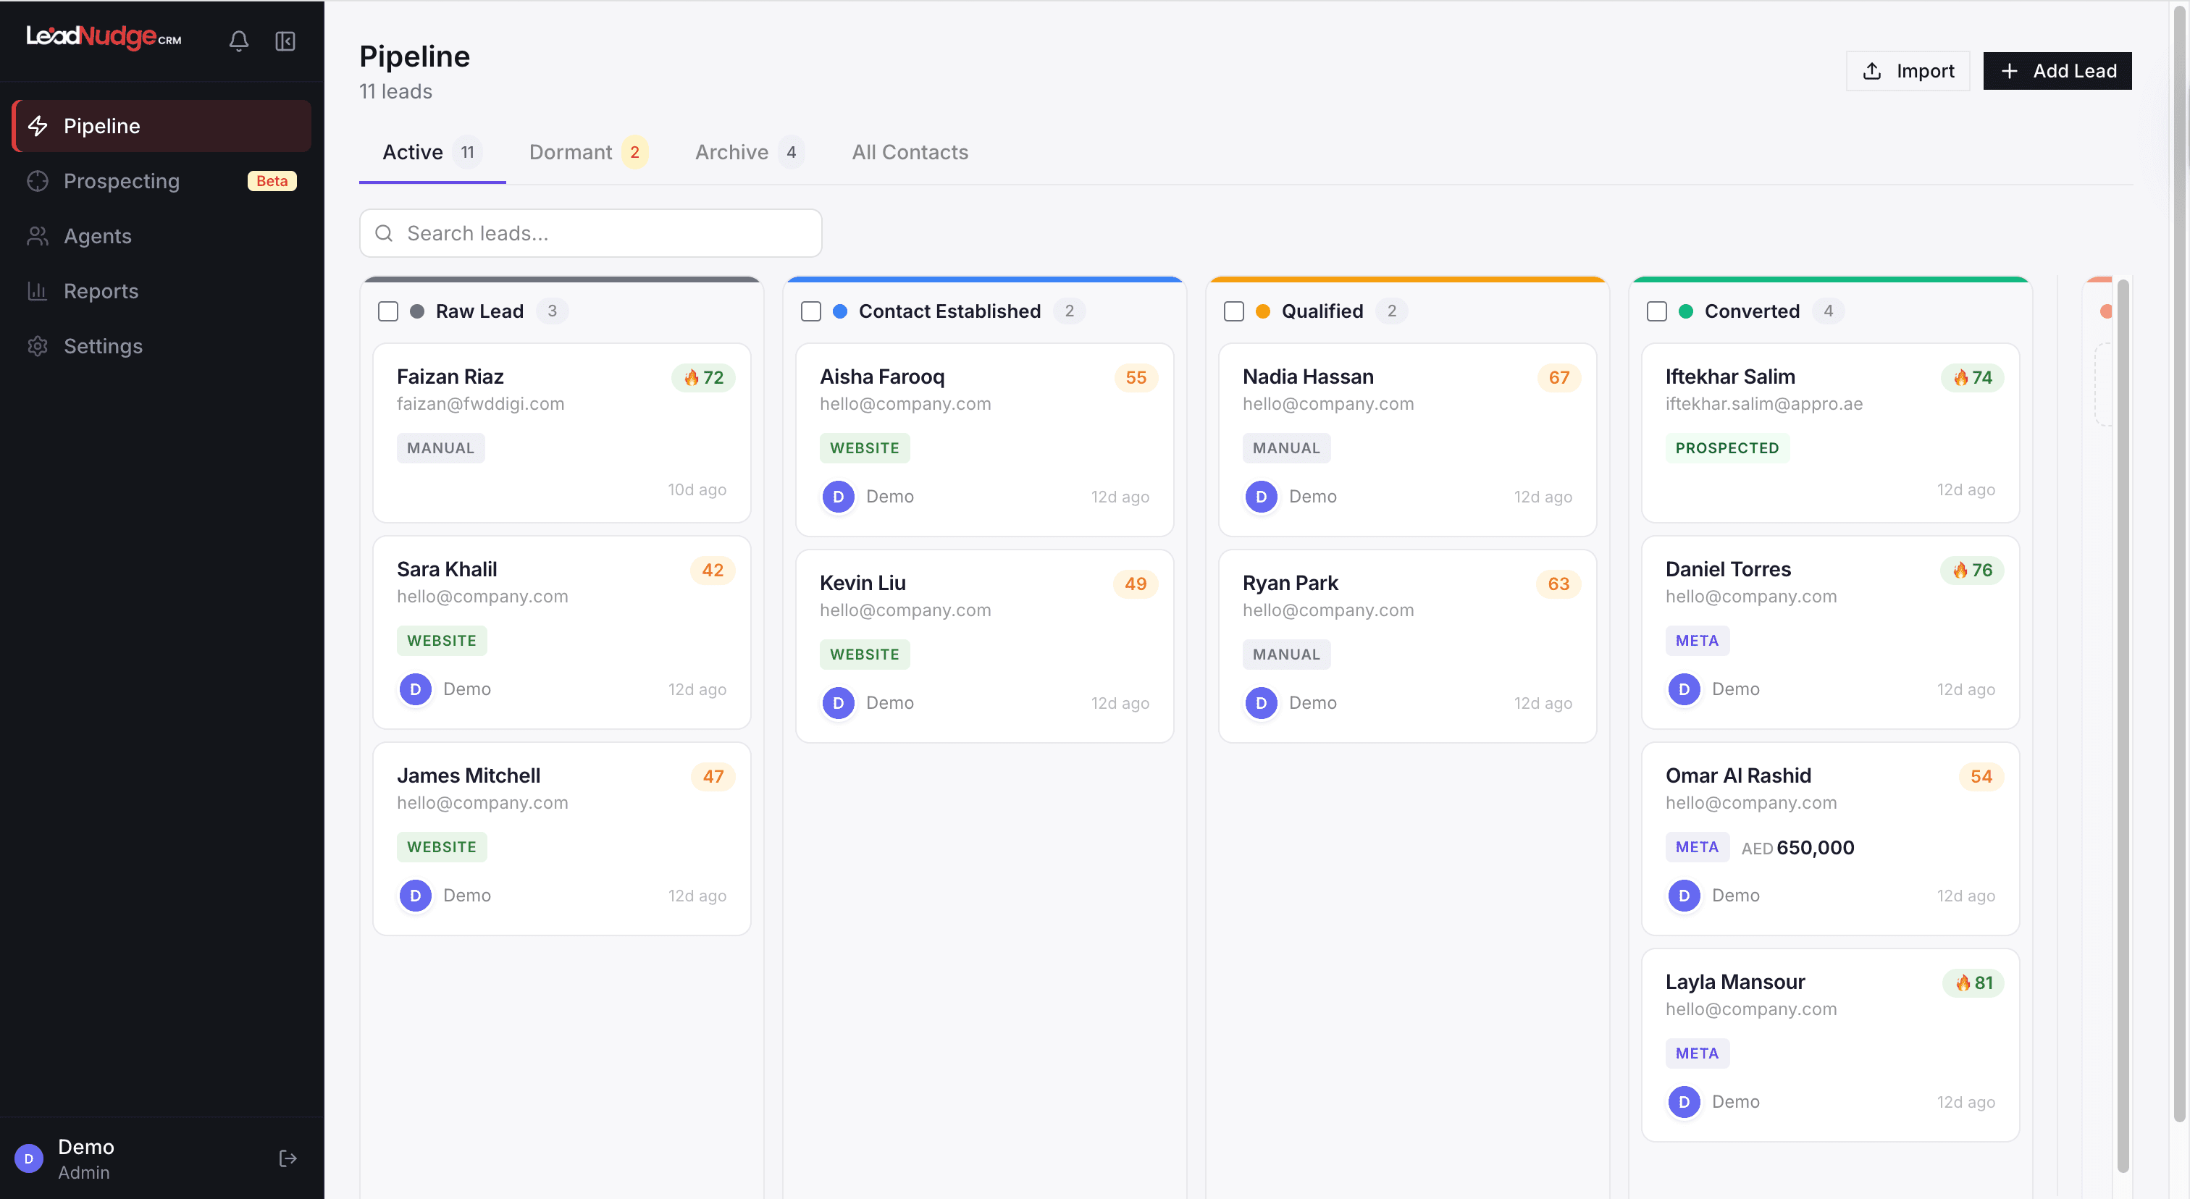Click the Demo avatar on Sara Khalil card
2190x1199 pixels.
(415, 689)
